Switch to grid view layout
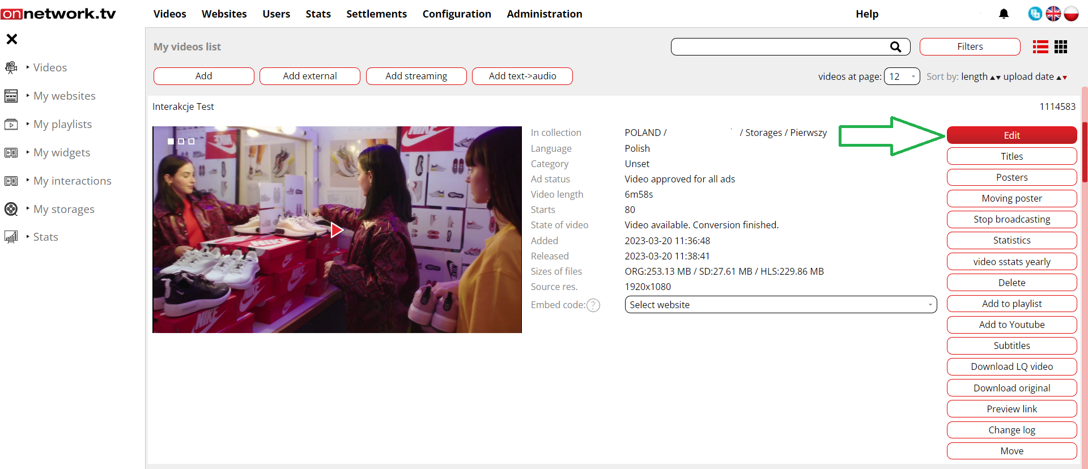 pos(1061,47)
